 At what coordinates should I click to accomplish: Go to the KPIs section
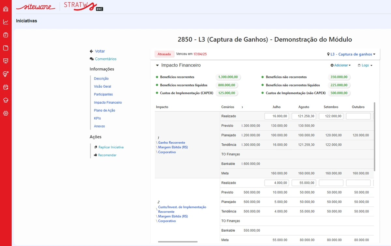pos(97,118)
